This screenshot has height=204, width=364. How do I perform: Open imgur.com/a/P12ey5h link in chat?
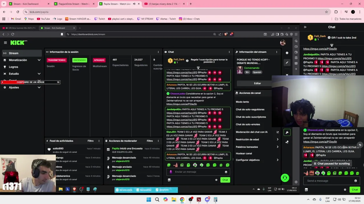pos(320,142)
